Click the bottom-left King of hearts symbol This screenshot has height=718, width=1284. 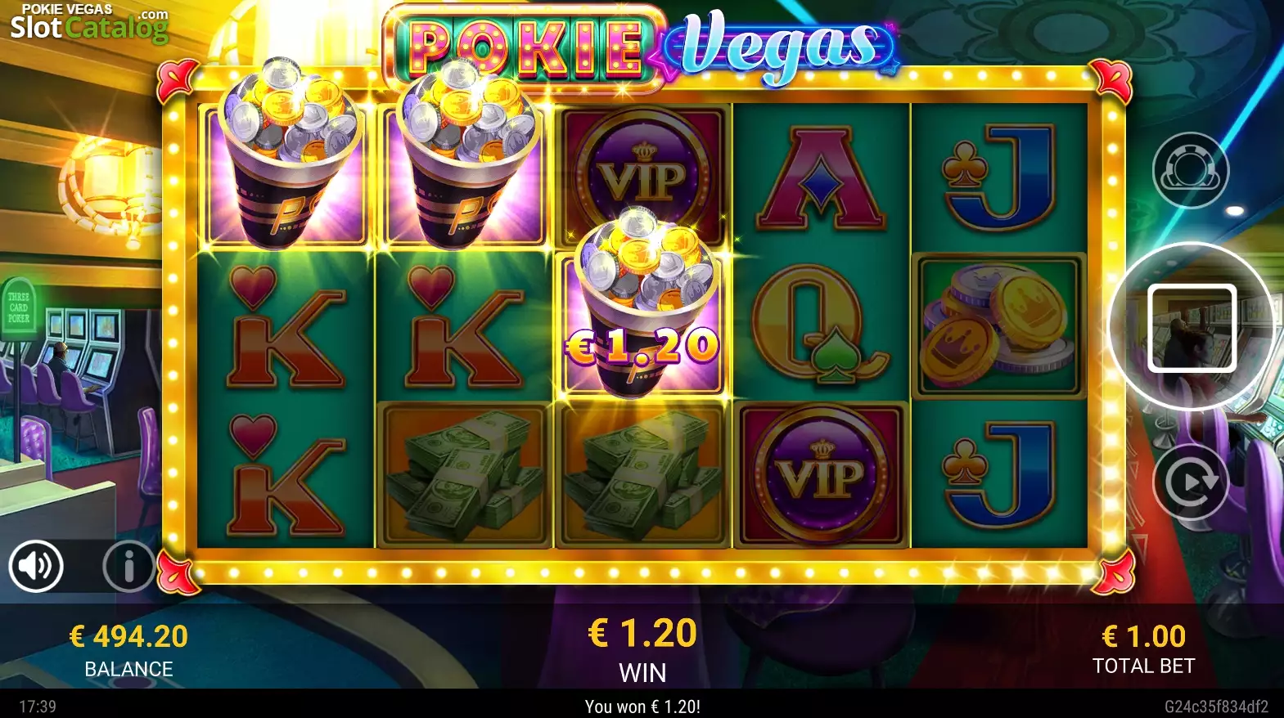[286, 474]
